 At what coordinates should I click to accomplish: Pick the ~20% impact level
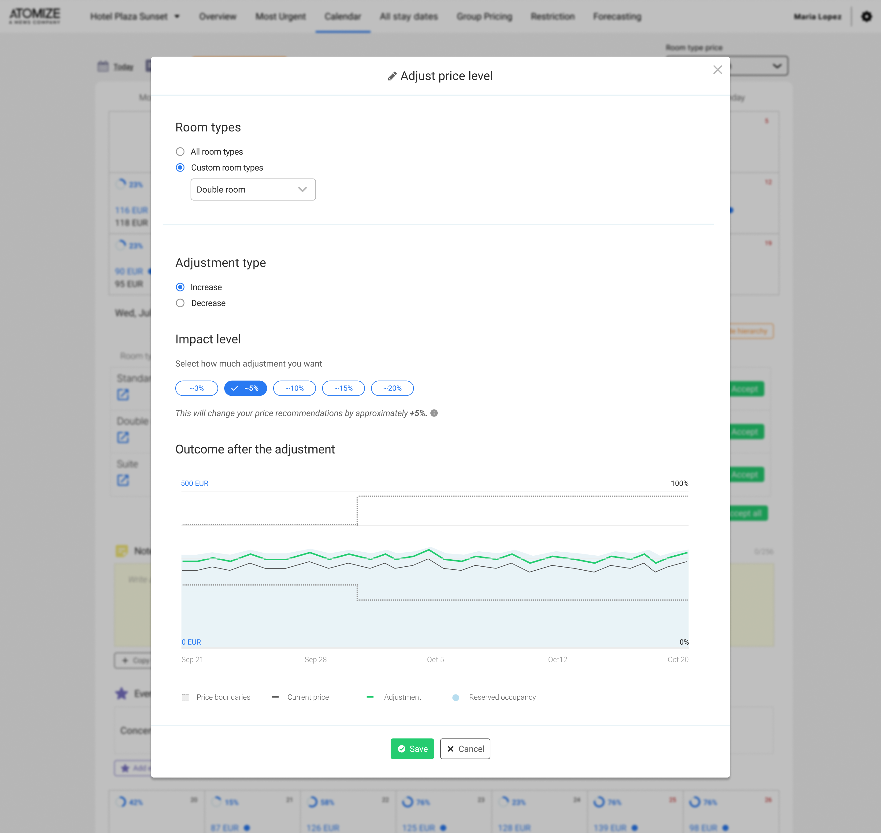tap(392, 388)
